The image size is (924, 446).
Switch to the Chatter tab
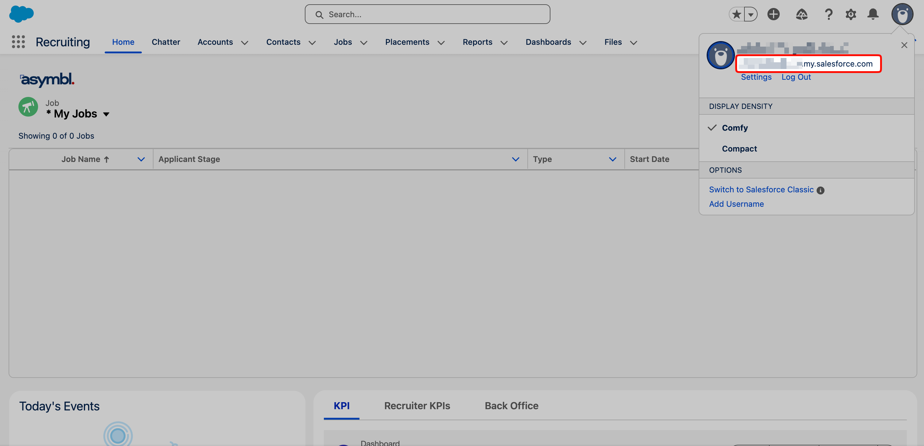pyautogui.click(x=166, y=42)
